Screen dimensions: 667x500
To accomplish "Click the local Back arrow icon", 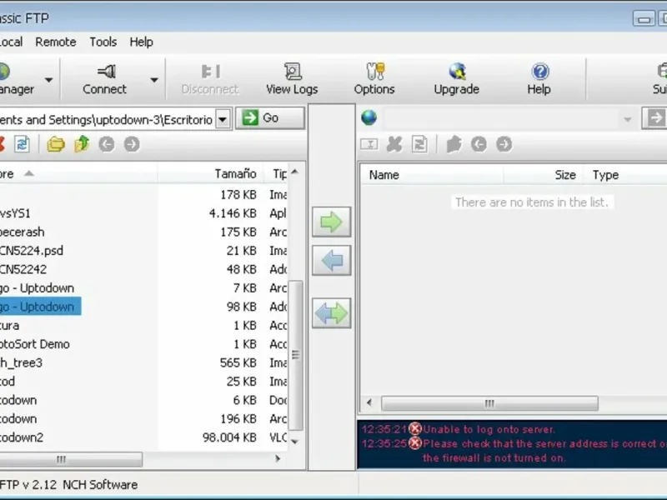I will tap(107, 144).
